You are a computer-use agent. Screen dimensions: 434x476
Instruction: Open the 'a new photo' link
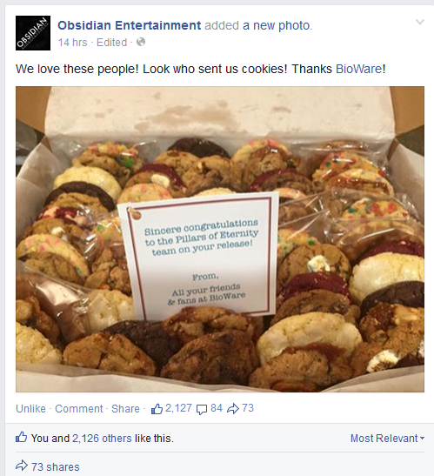click(277, 25)
